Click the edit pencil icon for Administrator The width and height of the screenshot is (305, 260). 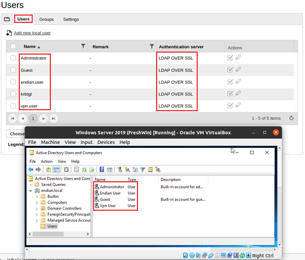pos(238,57)
